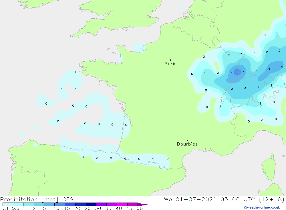Image resolution: width=286 pixels, height=210 pixels.
Task: Pick the 30–35 mm legend swatch
Action: click(102, 204)
